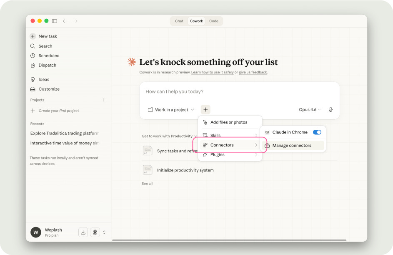Screen dimensions: 393x255
Task: Open Interactive time value of money task
Action: tap(65, 143)
